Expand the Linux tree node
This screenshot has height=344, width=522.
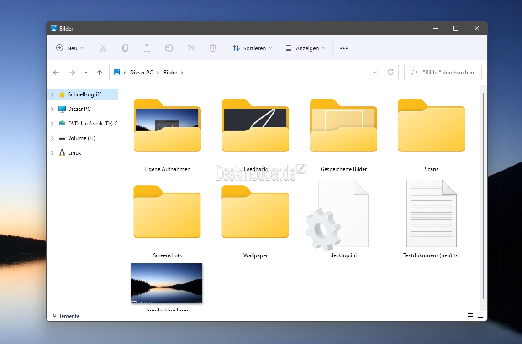point(52,153)
